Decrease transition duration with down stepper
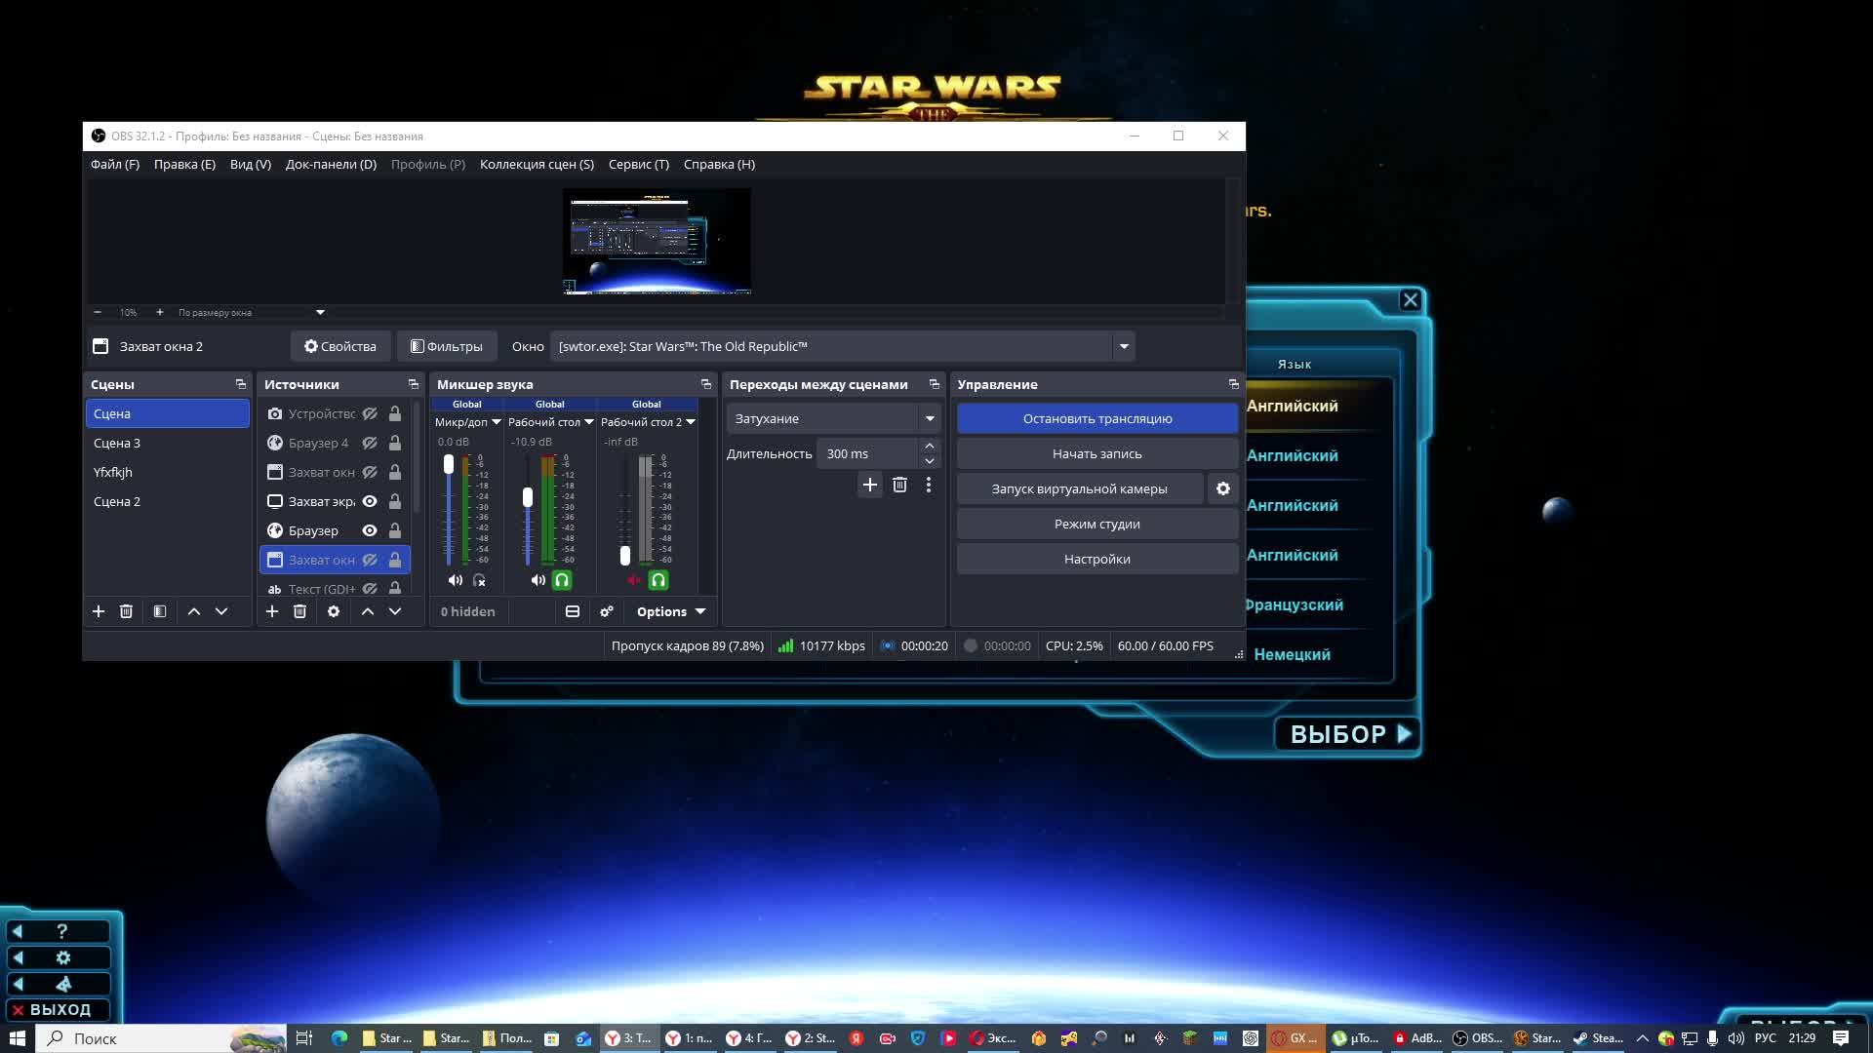1873x1053 pixels. pyautogui.click(x=930, y=461)
